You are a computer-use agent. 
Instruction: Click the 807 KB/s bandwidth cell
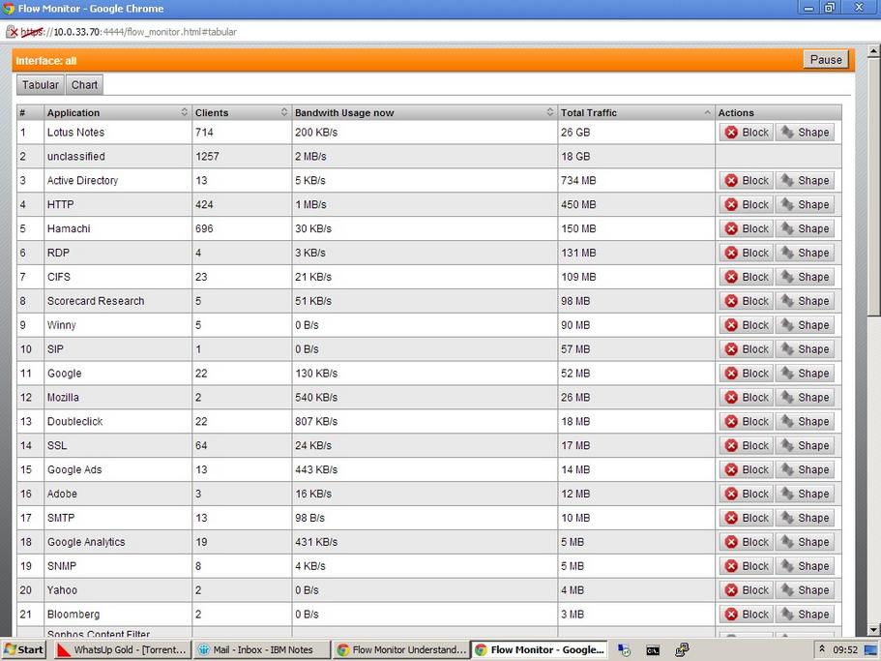click(x=425, y=422)
